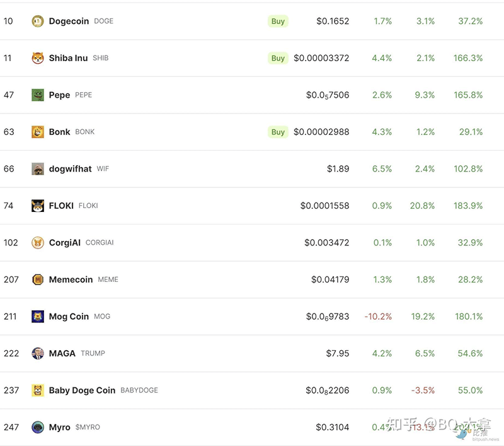The height and width of the screenshot is (446, 504).
Task: Open the Baby Doge Coin name link
Action: (x=82, y=390)
